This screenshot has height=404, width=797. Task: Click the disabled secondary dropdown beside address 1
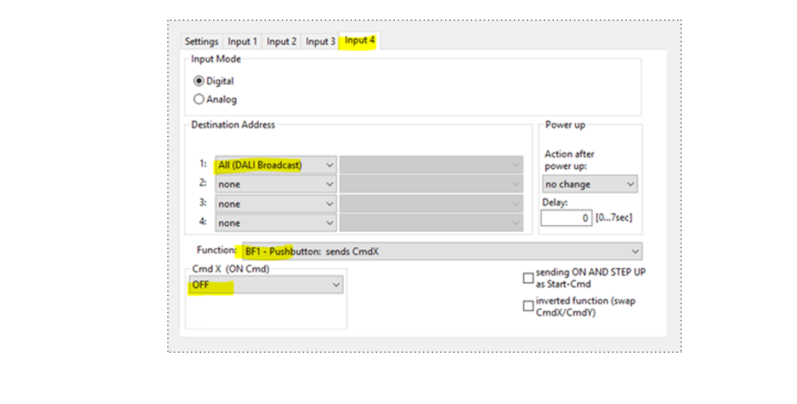(431, 165)
